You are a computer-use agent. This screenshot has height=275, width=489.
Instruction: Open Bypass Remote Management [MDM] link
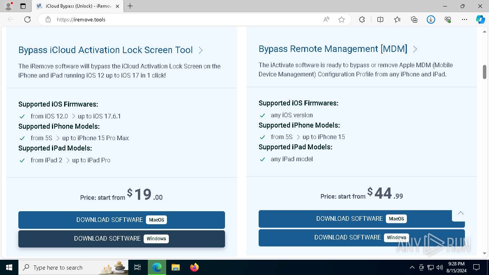333,49
